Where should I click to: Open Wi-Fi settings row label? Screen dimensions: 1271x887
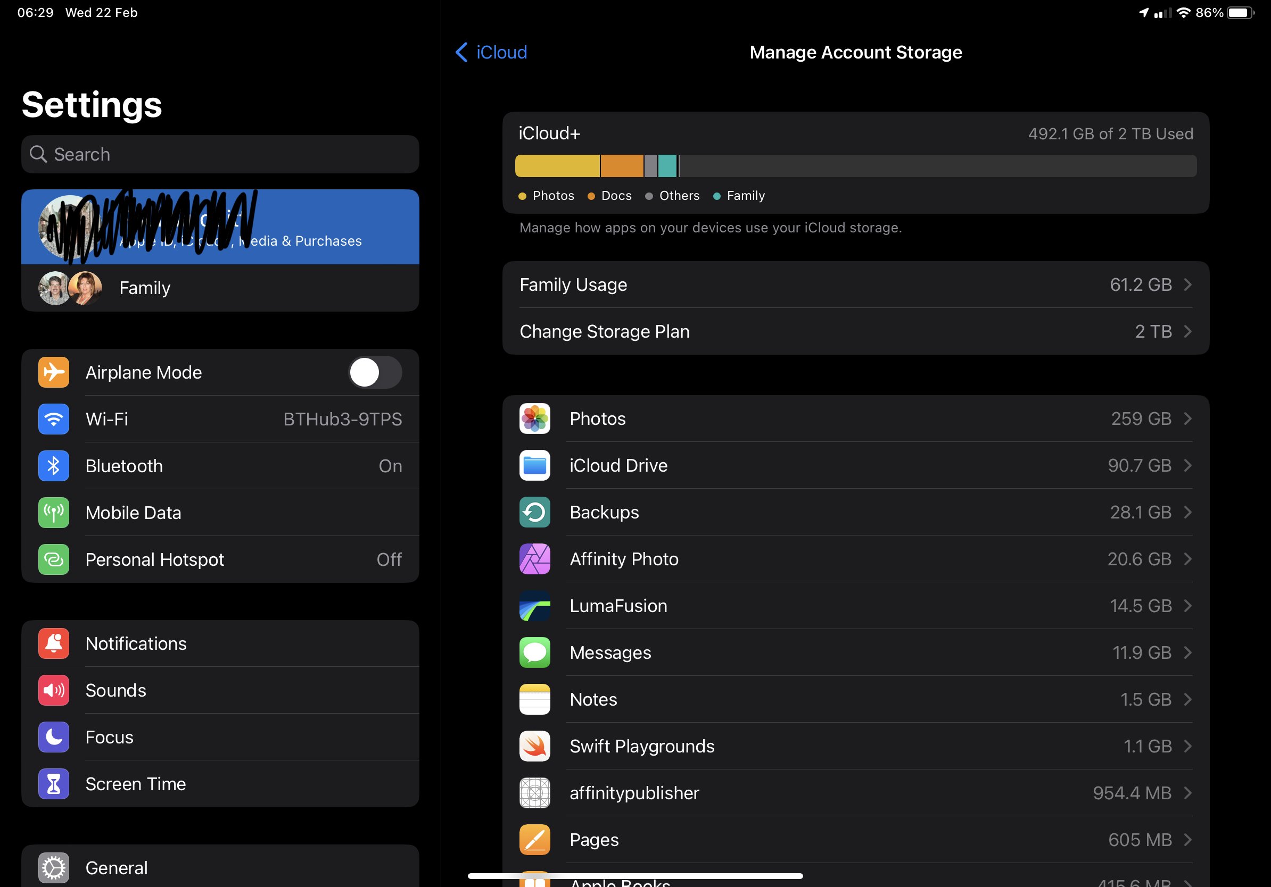click(107, 419)
